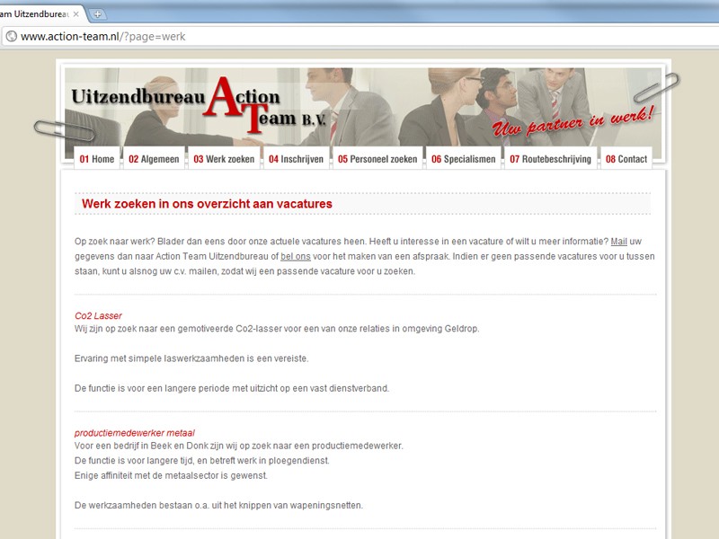The height and width of the screenshot is (539, 719).
Task: Close the Uitzendbureau browser tab
Action: (x=76, y=14)
